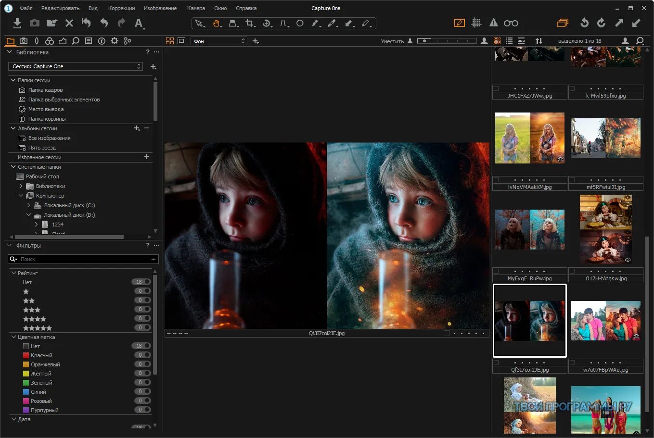Toggle the Красный color label filter
This screenshot has height=438, width=654.
click(x=41, y=355)
